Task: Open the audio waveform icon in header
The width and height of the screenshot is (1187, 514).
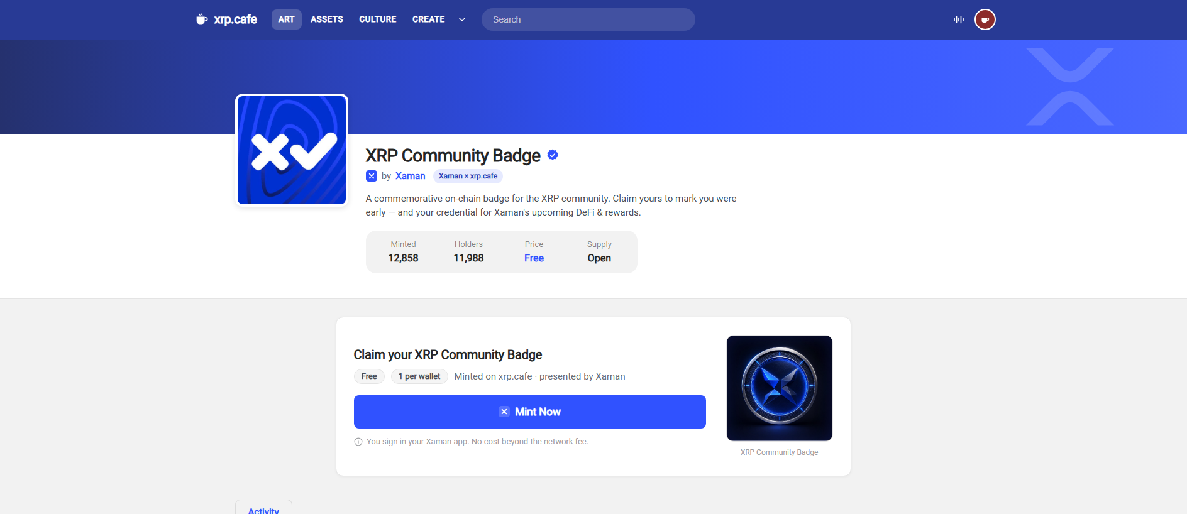Action: 958,19
